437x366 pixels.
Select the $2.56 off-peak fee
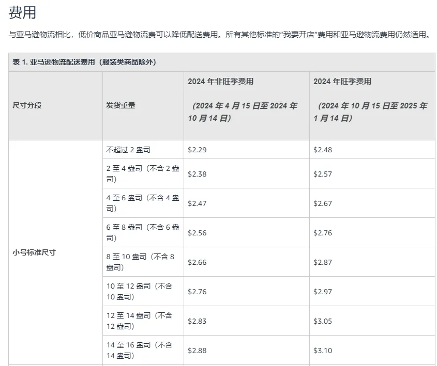click(x=197, y=233)
